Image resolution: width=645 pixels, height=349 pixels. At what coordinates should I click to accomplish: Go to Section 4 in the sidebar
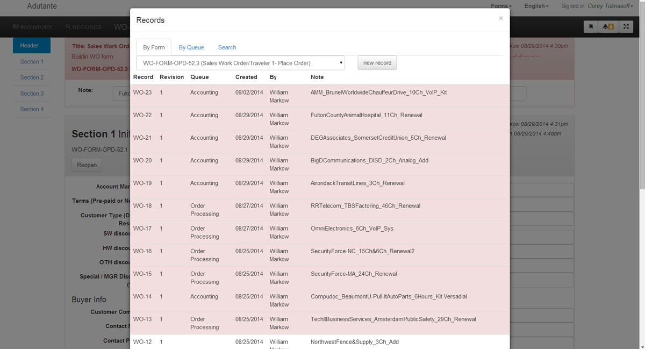click(32, 109)
